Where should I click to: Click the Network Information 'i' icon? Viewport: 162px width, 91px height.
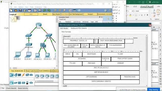point(106,10)
